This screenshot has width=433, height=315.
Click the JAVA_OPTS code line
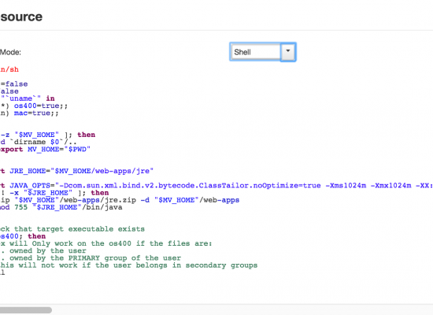pos(216,185)
